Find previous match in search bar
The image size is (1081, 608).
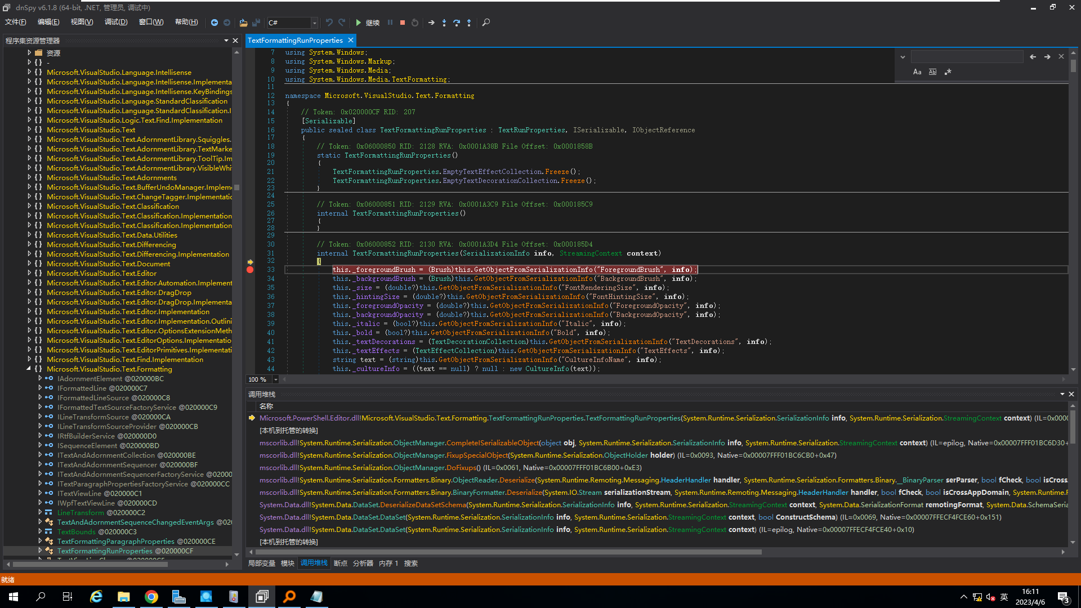(1033, 57)
